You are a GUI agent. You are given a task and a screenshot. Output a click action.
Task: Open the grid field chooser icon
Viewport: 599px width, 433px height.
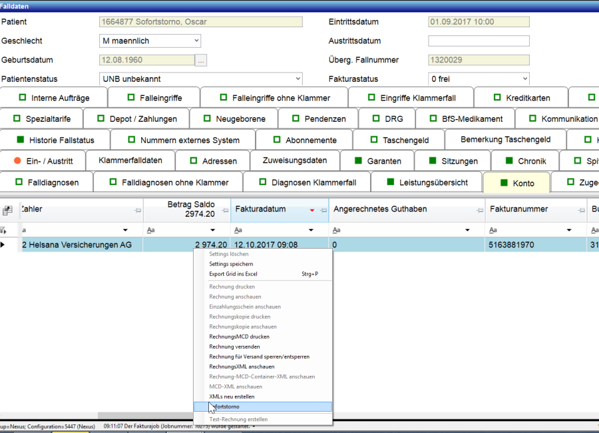(8, 210)
